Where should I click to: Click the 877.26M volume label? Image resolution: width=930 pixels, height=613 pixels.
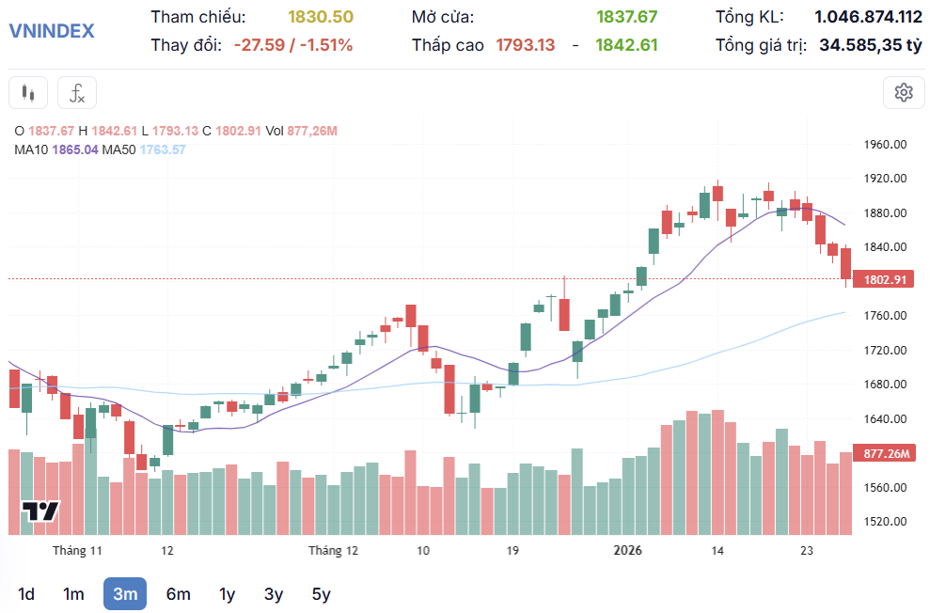pyautogui.click(x=887, y=453)
